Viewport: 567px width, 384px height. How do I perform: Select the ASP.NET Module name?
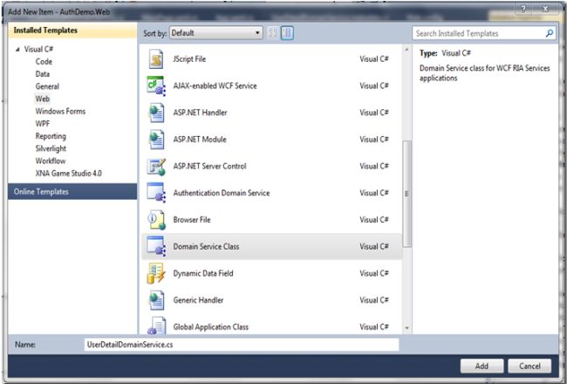click(x=200, y=140)
